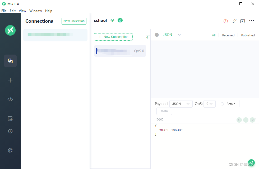This screenshot has height=169, width=259.
Task: Click the MQTTX title bar app icon
Action: [x=4, y=4]
